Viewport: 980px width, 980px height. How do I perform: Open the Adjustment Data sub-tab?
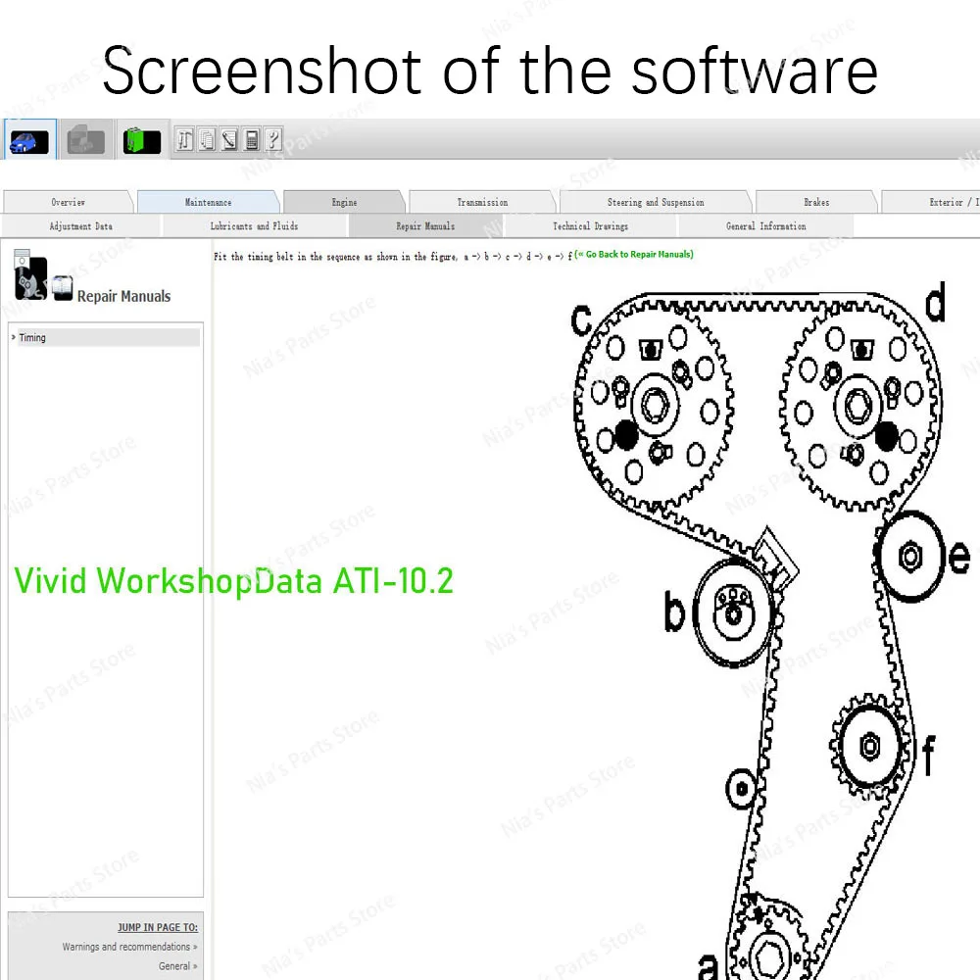click(81, 226)
